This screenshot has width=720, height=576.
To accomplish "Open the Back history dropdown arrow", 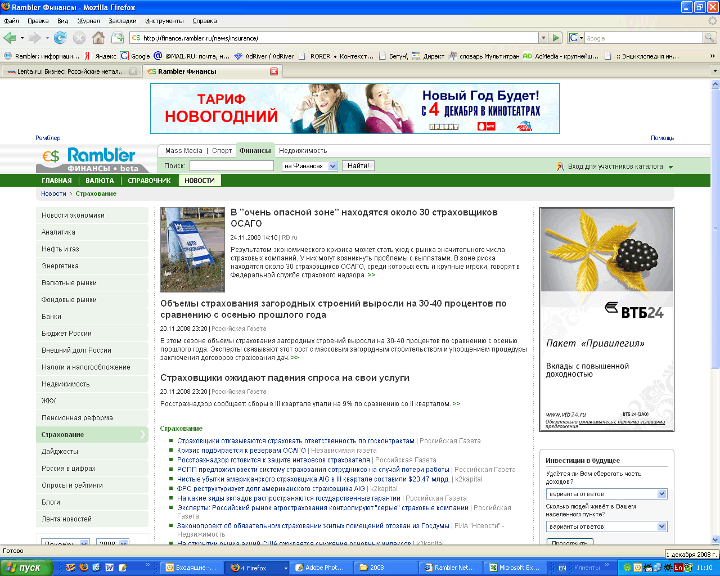I will pos(22,38).
